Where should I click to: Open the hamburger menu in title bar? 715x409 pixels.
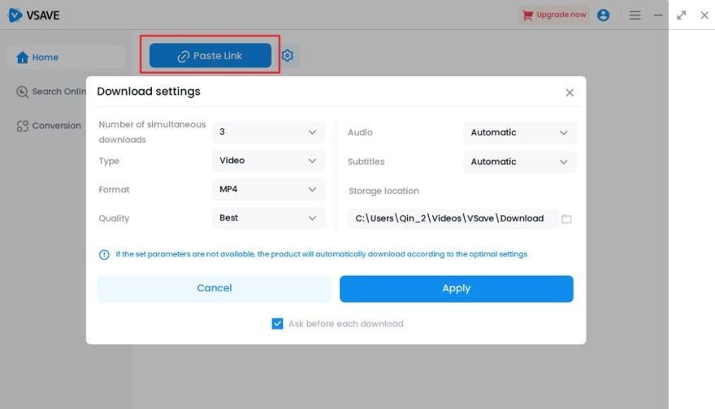point(635,15)
